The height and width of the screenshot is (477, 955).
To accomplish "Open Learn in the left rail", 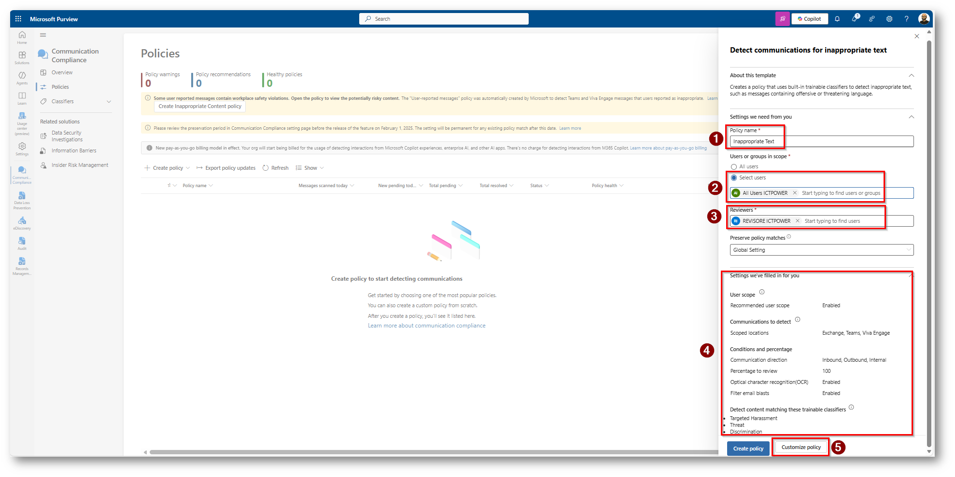I will [x=22, y=98].
